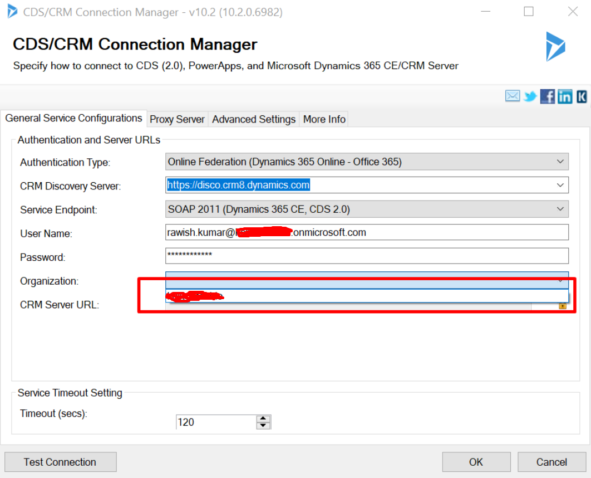Click the Password input field

pyautogui.click(x=367, y=256)
